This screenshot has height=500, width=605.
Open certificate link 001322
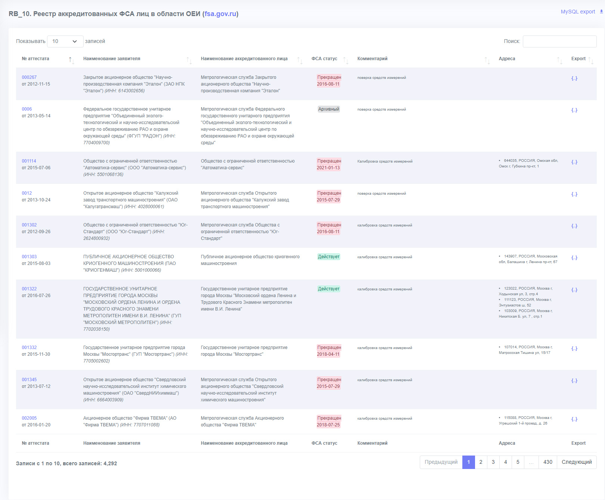point(29,289)
